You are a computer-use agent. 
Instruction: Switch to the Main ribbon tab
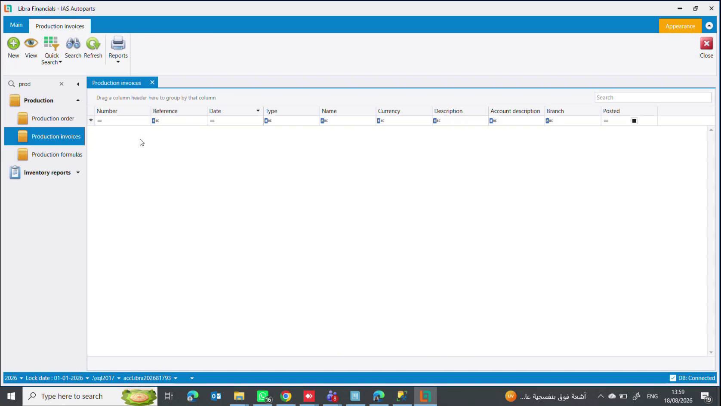(16, 25)
